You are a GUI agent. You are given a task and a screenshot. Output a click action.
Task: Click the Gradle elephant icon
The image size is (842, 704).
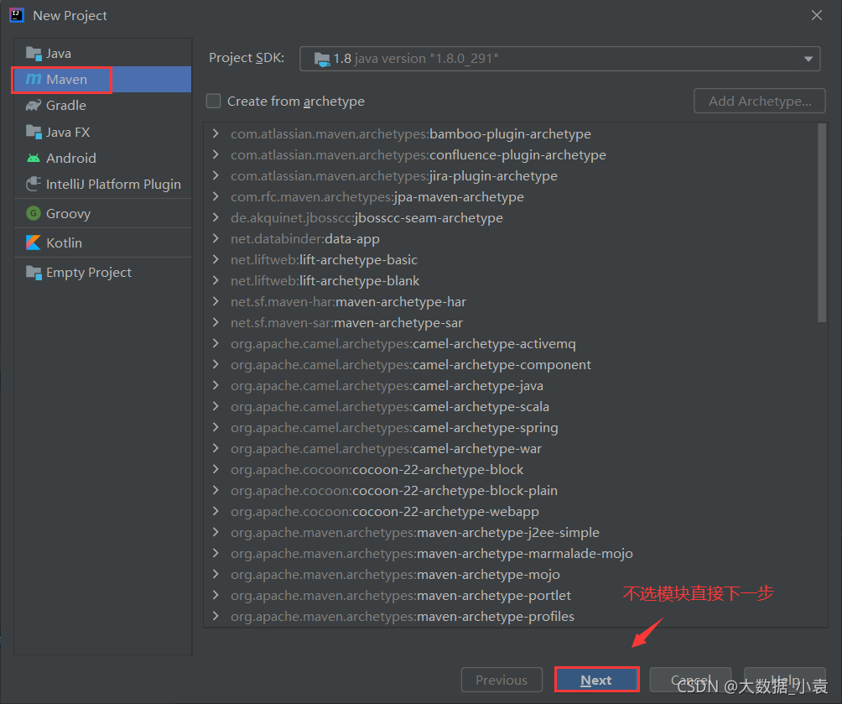[34, 106]
